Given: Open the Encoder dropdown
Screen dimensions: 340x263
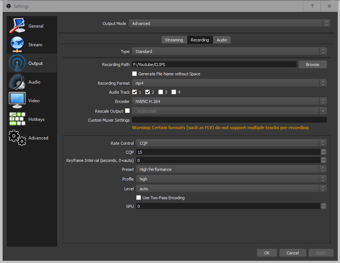Looking at the screenshot, I should pyautogui.click(x=229, y=101).
